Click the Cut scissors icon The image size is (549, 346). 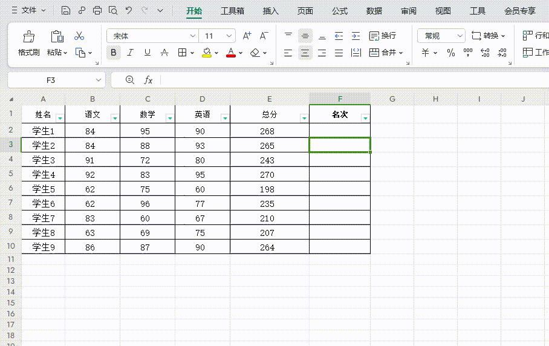[79, 36]
